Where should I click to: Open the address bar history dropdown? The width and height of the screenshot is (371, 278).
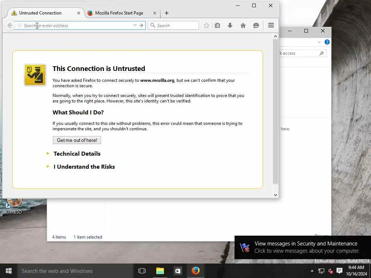135,25
